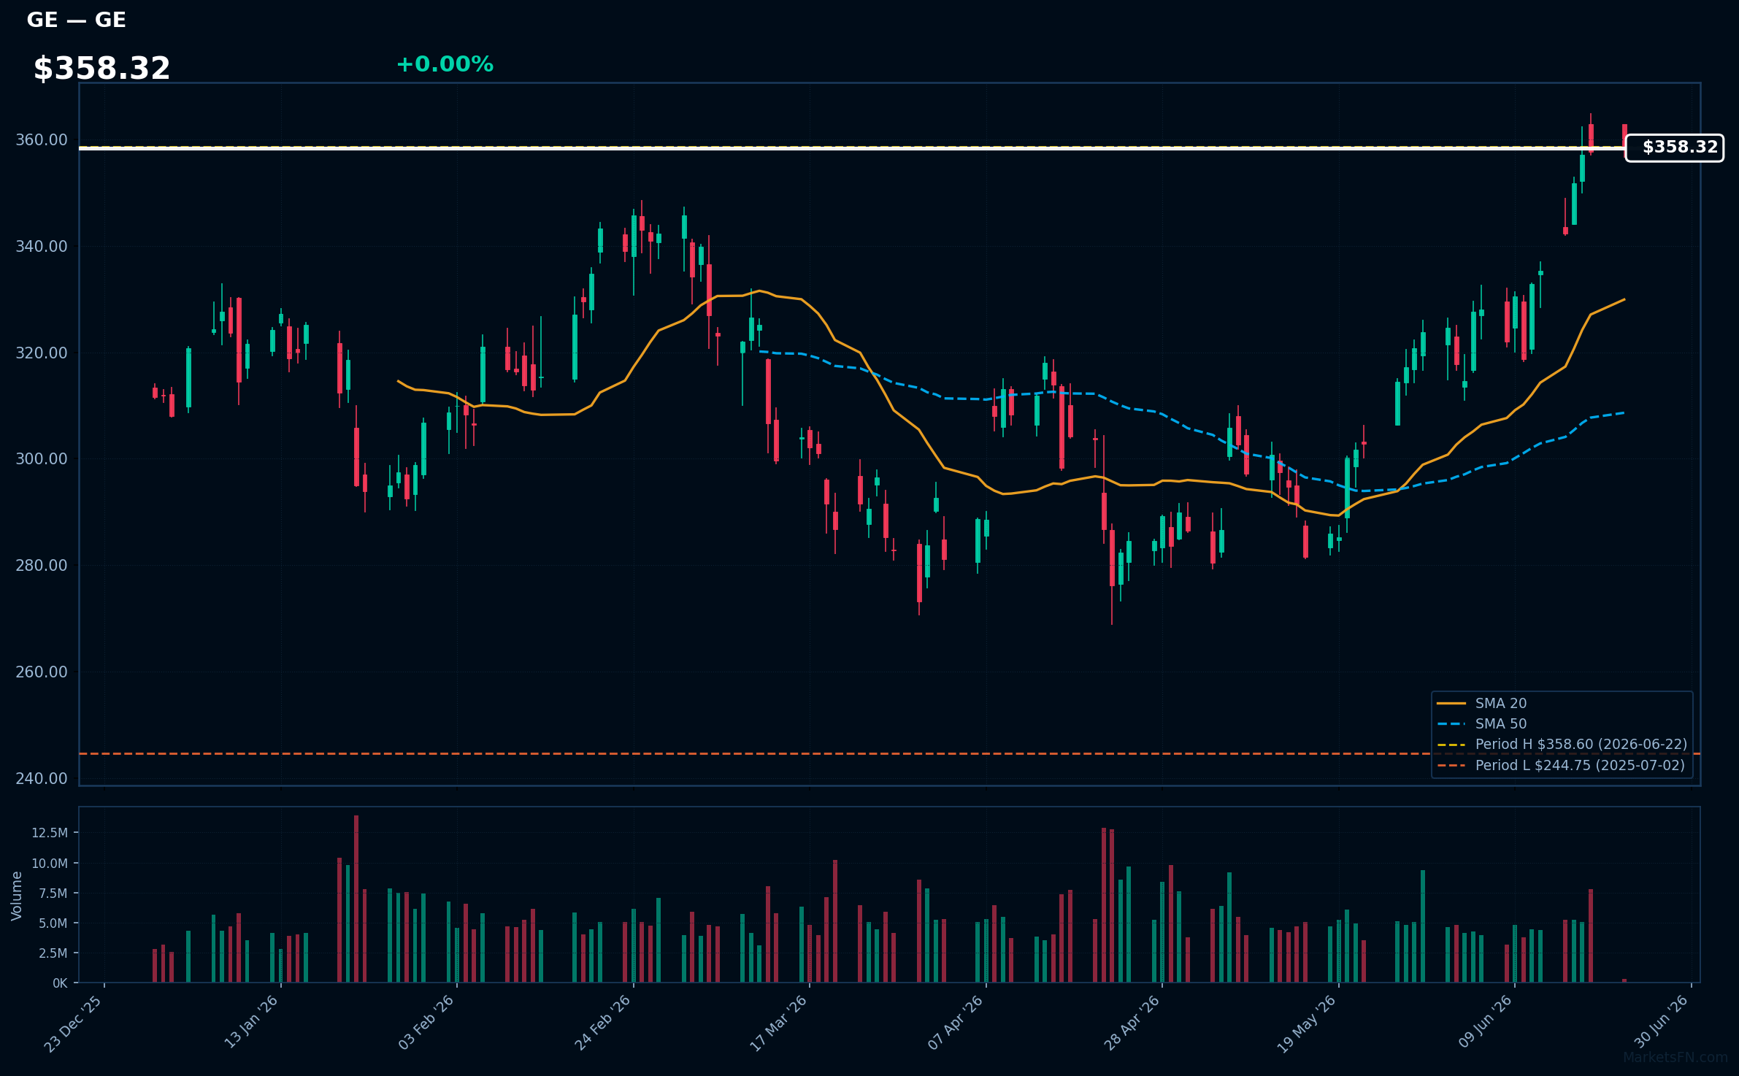The height and width of the screenshot is (1076, 1739).
Task: Click the Volume axis title
Action: (17, 896)
